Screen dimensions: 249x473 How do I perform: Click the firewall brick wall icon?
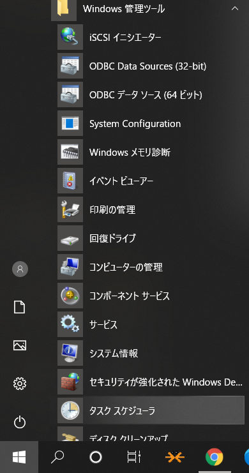click(70, 382)
